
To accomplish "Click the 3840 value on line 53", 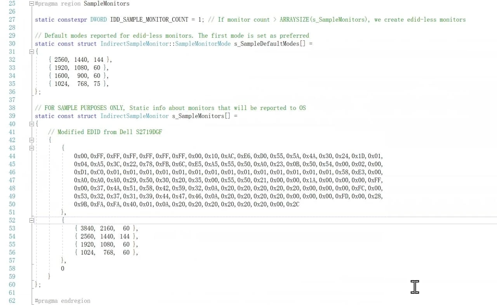I will (x=87, y=228).
